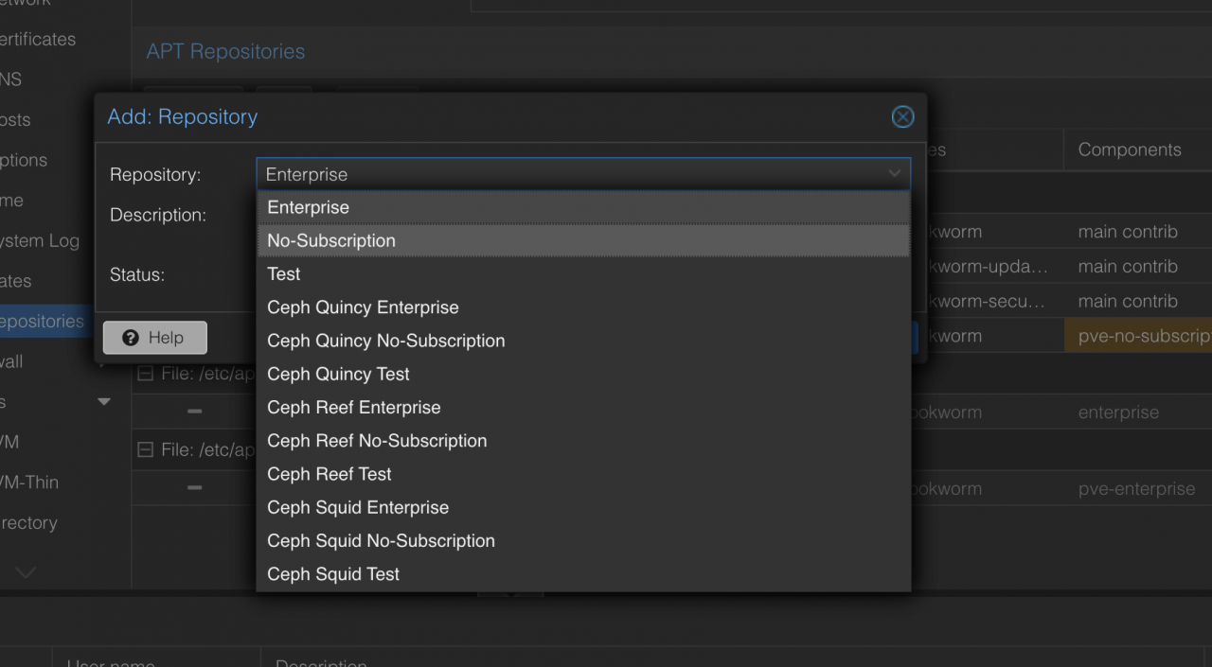The image size is (1212, 667).
Task: Choose the No-Subscription repository option
Action: (x=584, y=240)
